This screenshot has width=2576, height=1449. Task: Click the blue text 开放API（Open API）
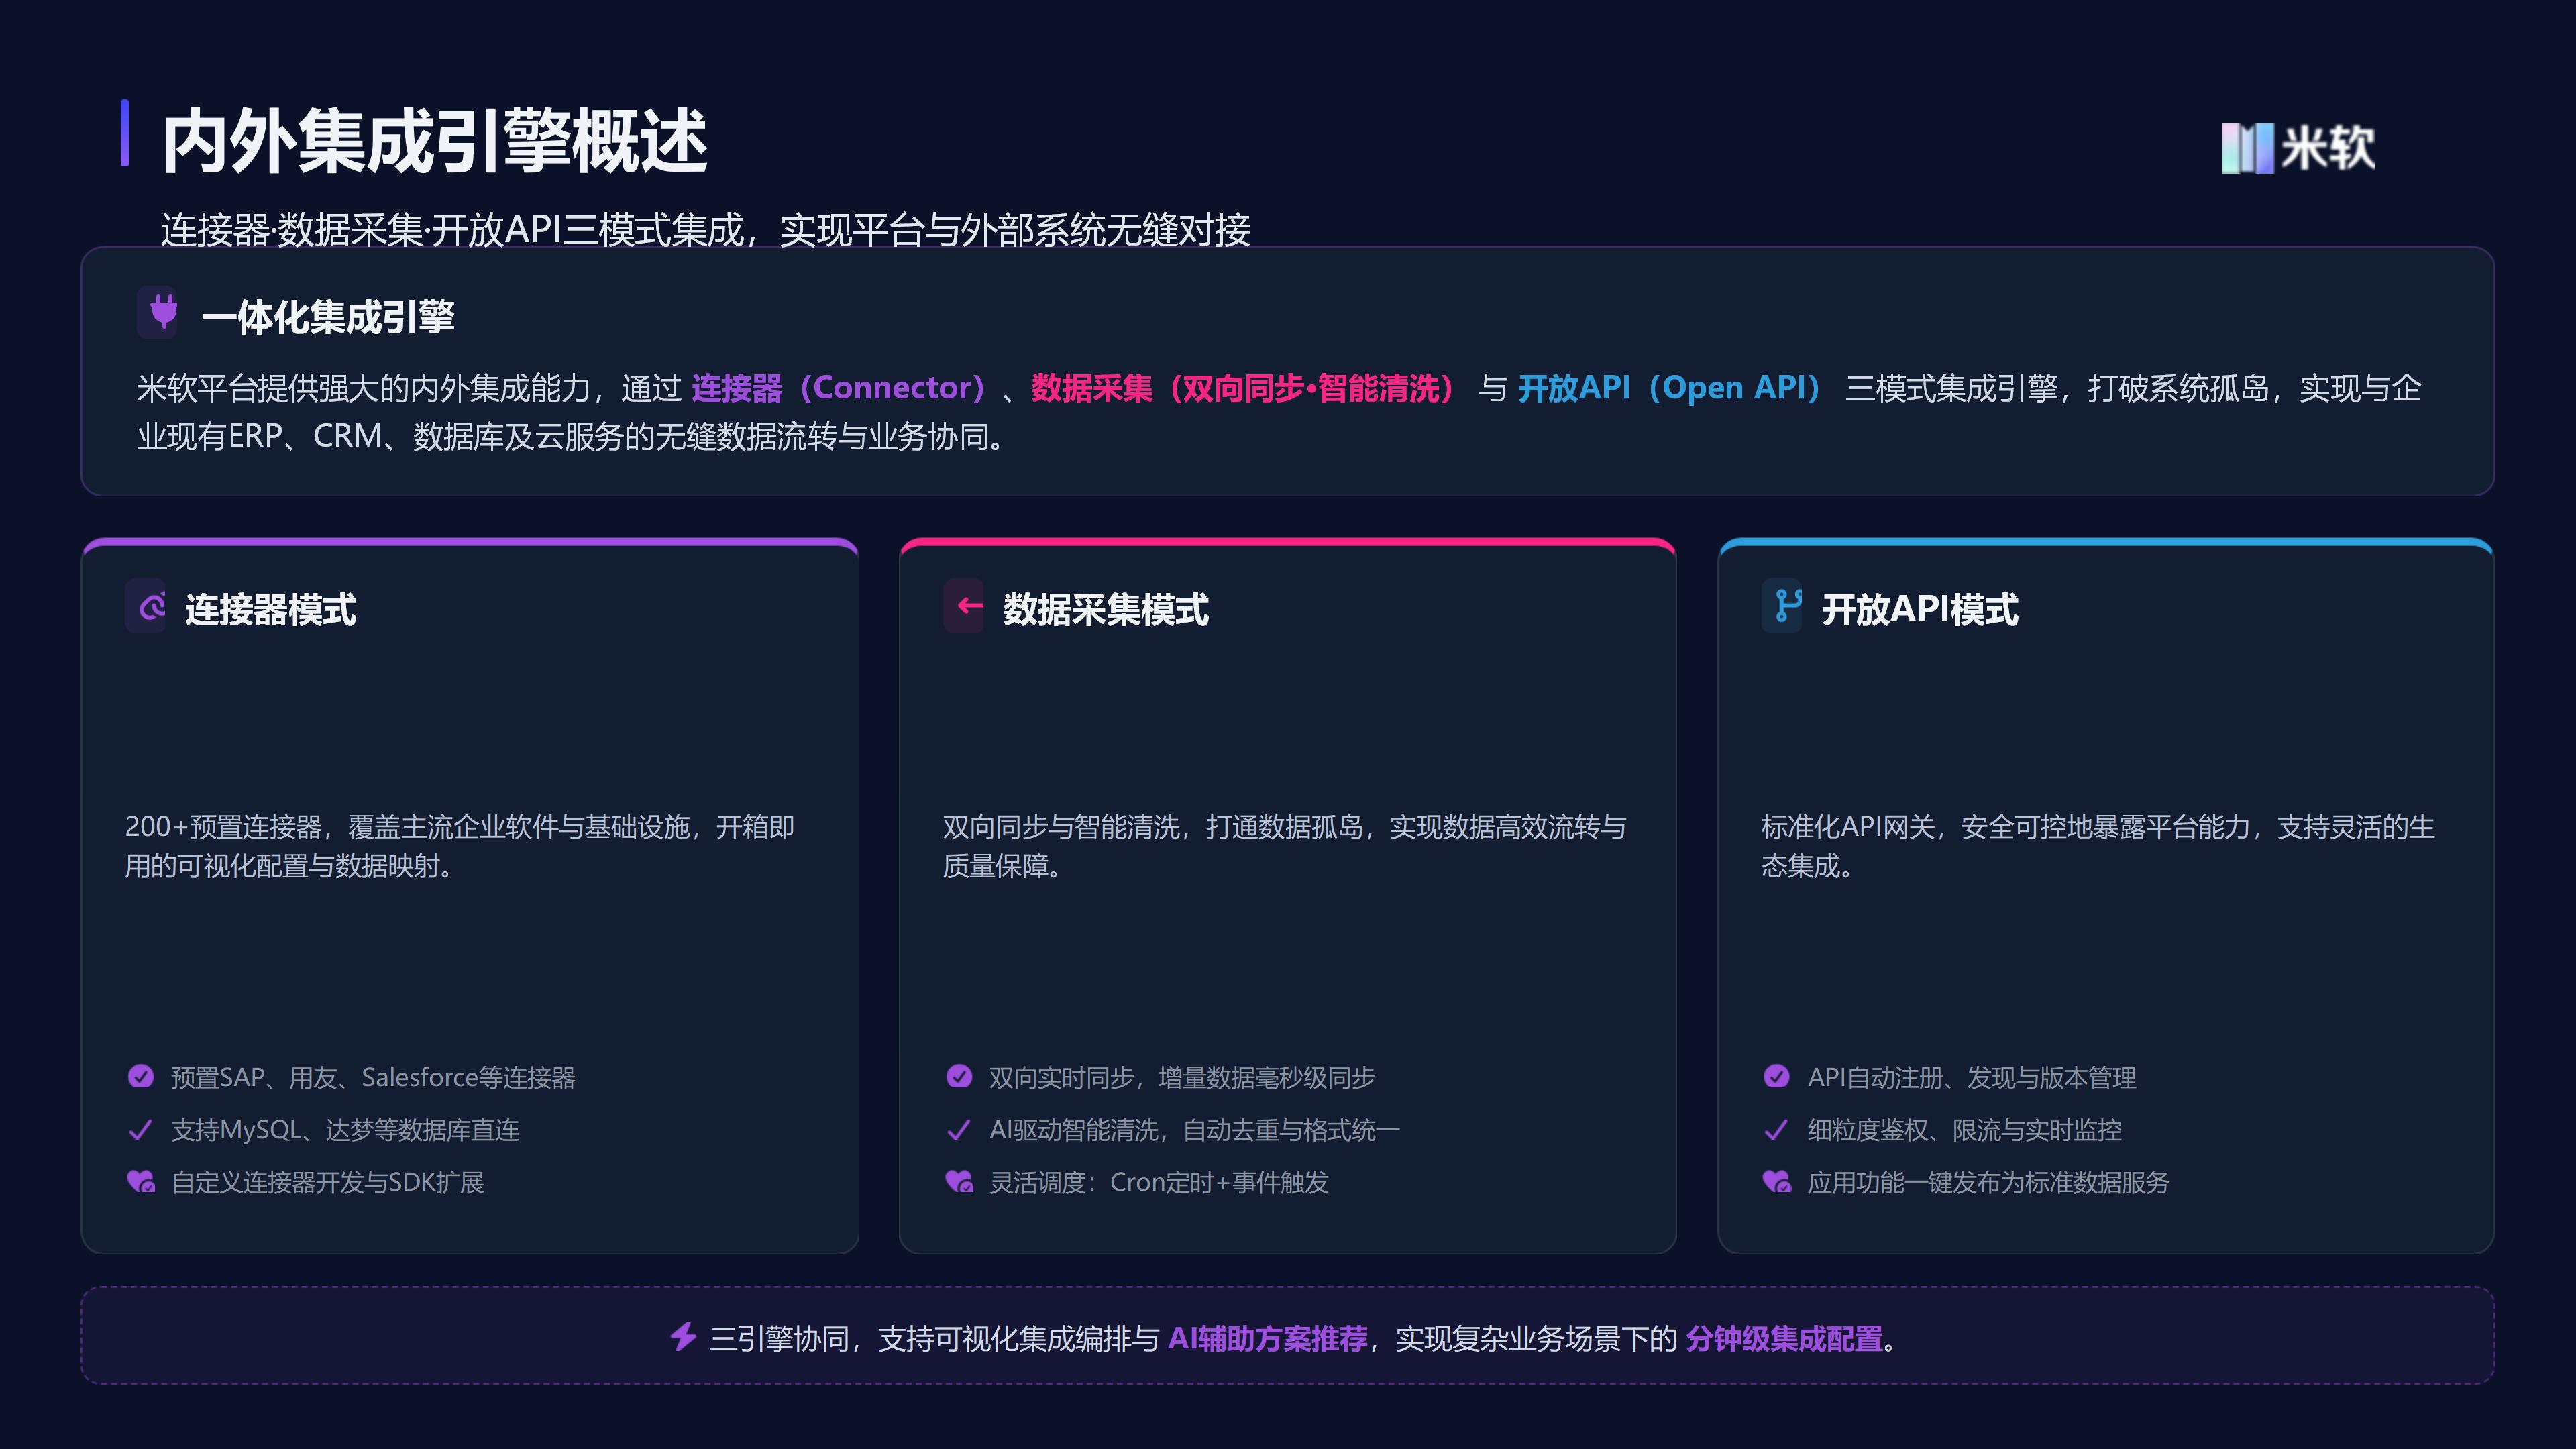pos(1671,388)
